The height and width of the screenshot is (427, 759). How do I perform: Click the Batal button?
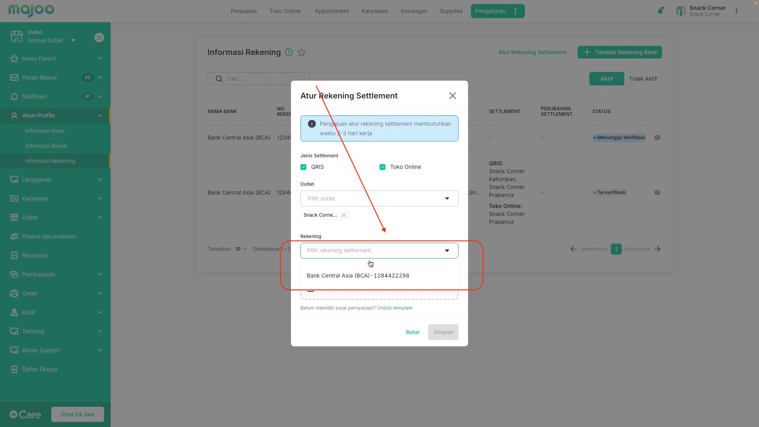pyautogui.click(x=412, y=332)
